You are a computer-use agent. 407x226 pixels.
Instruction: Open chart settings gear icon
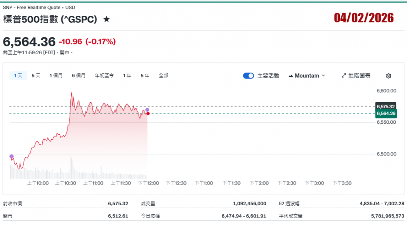[x=388, y=76]
